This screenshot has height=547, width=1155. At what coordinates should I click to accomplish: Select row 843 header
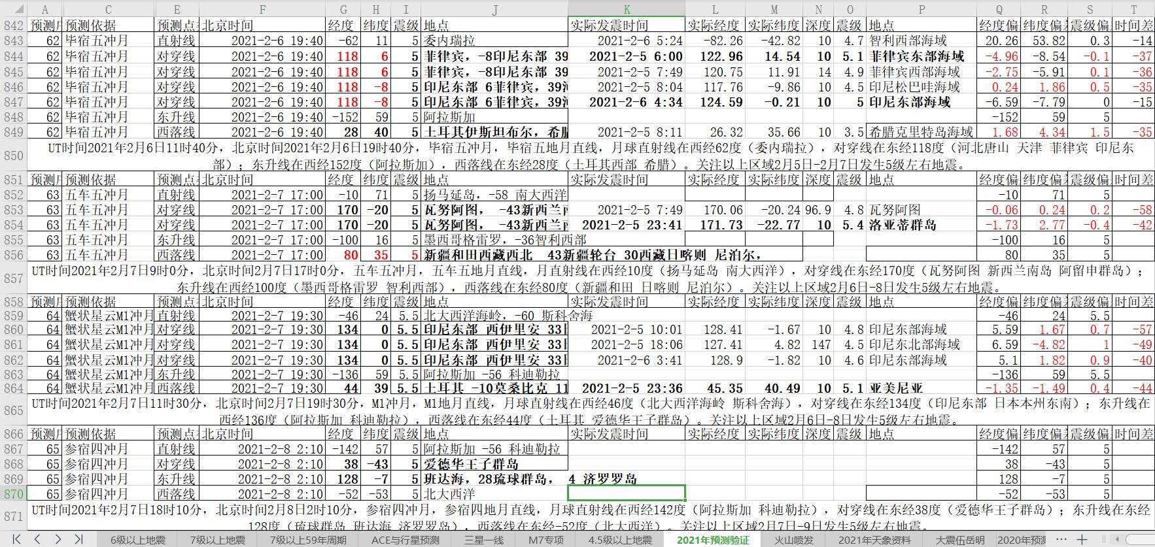click(13, 41)
